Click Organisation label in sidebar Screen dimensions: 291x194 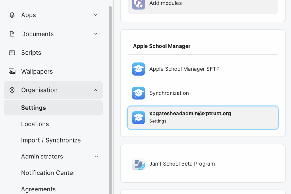point(39,90)
